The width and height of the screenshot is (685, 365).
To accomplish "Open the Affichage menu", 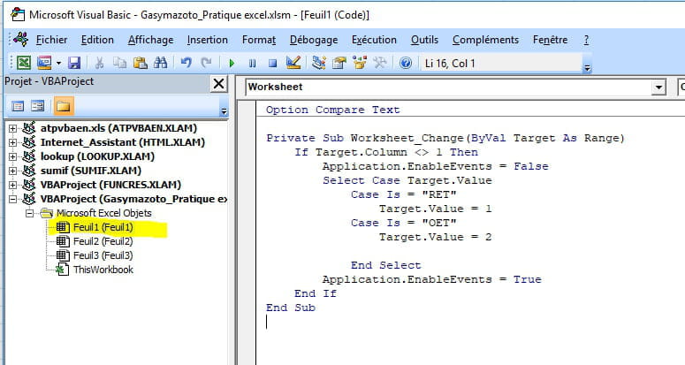I will point(150,40).
